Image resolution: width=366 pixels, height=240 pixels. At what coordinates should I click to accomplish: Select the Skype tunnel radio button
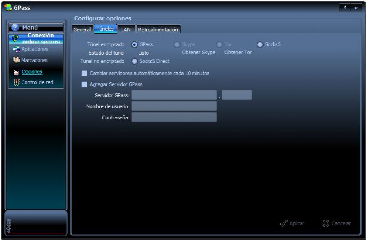pyautogui.click(x=177, y=44)
